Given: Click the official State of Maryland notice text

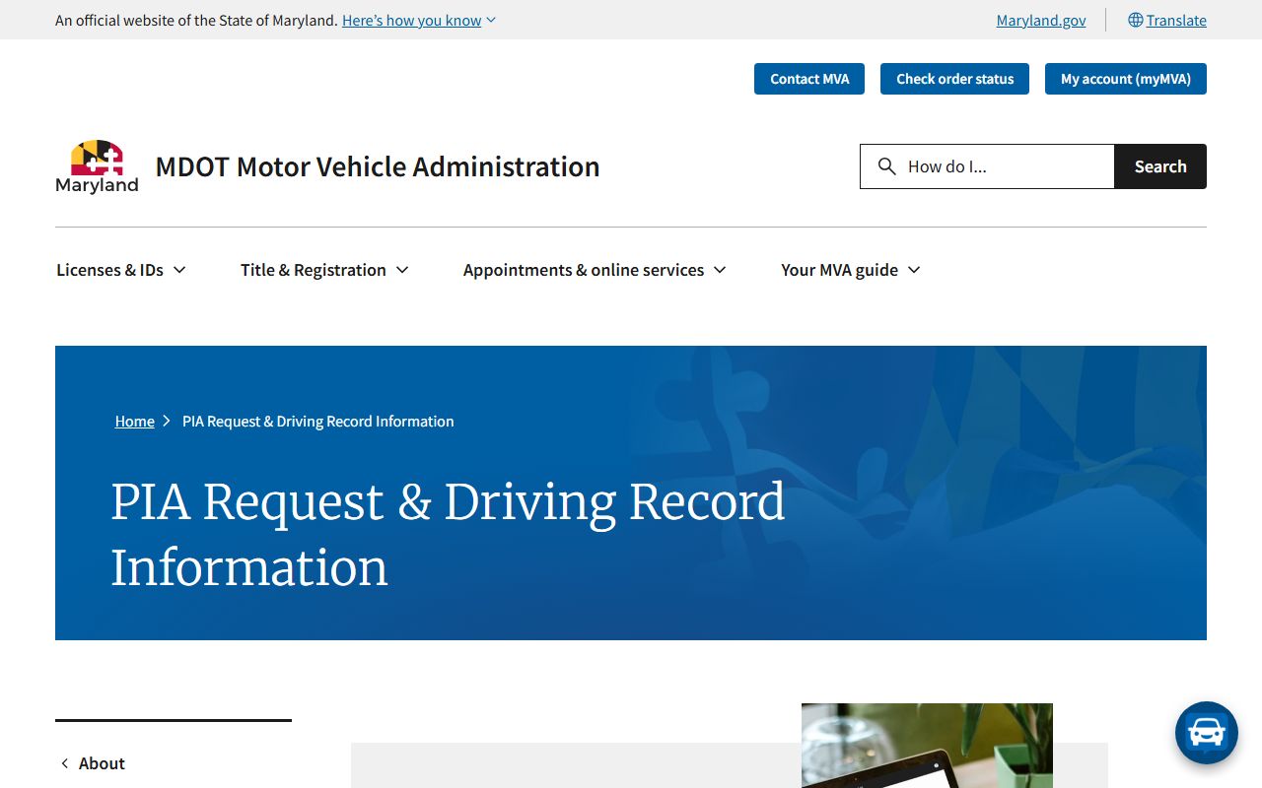Looking at the screenshot, I should pyautogui.click(x=196, y=20).
